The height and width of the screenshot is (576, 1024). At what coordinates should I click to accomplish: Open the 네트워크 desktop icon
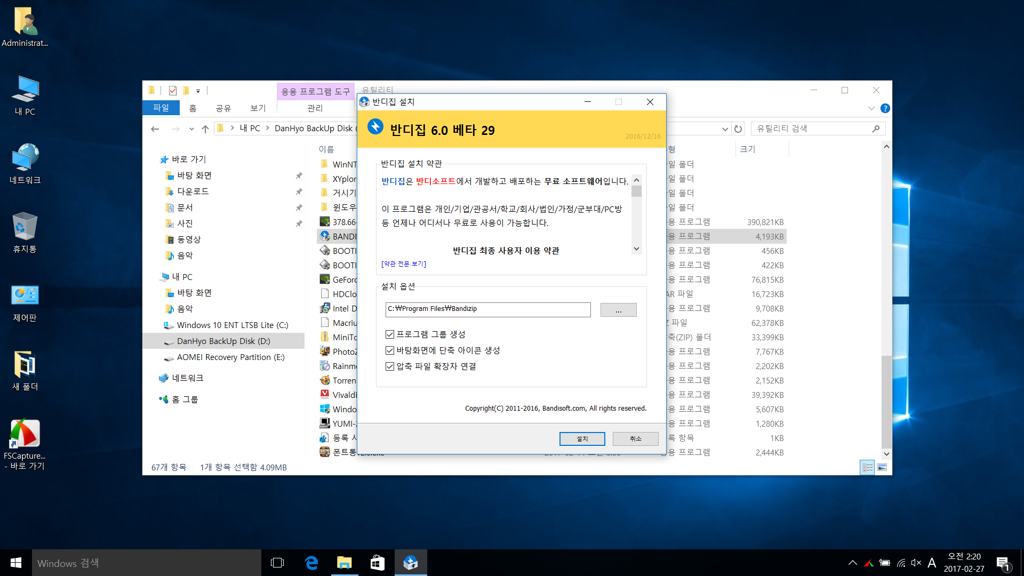pyautogui.click(x=25, y=164)
